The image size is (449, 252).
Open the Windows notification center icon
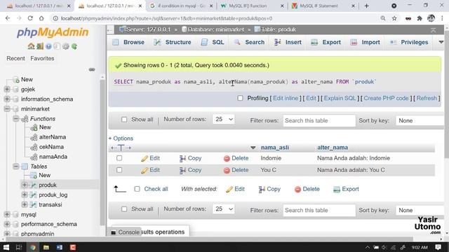click(x=438, y=247)
